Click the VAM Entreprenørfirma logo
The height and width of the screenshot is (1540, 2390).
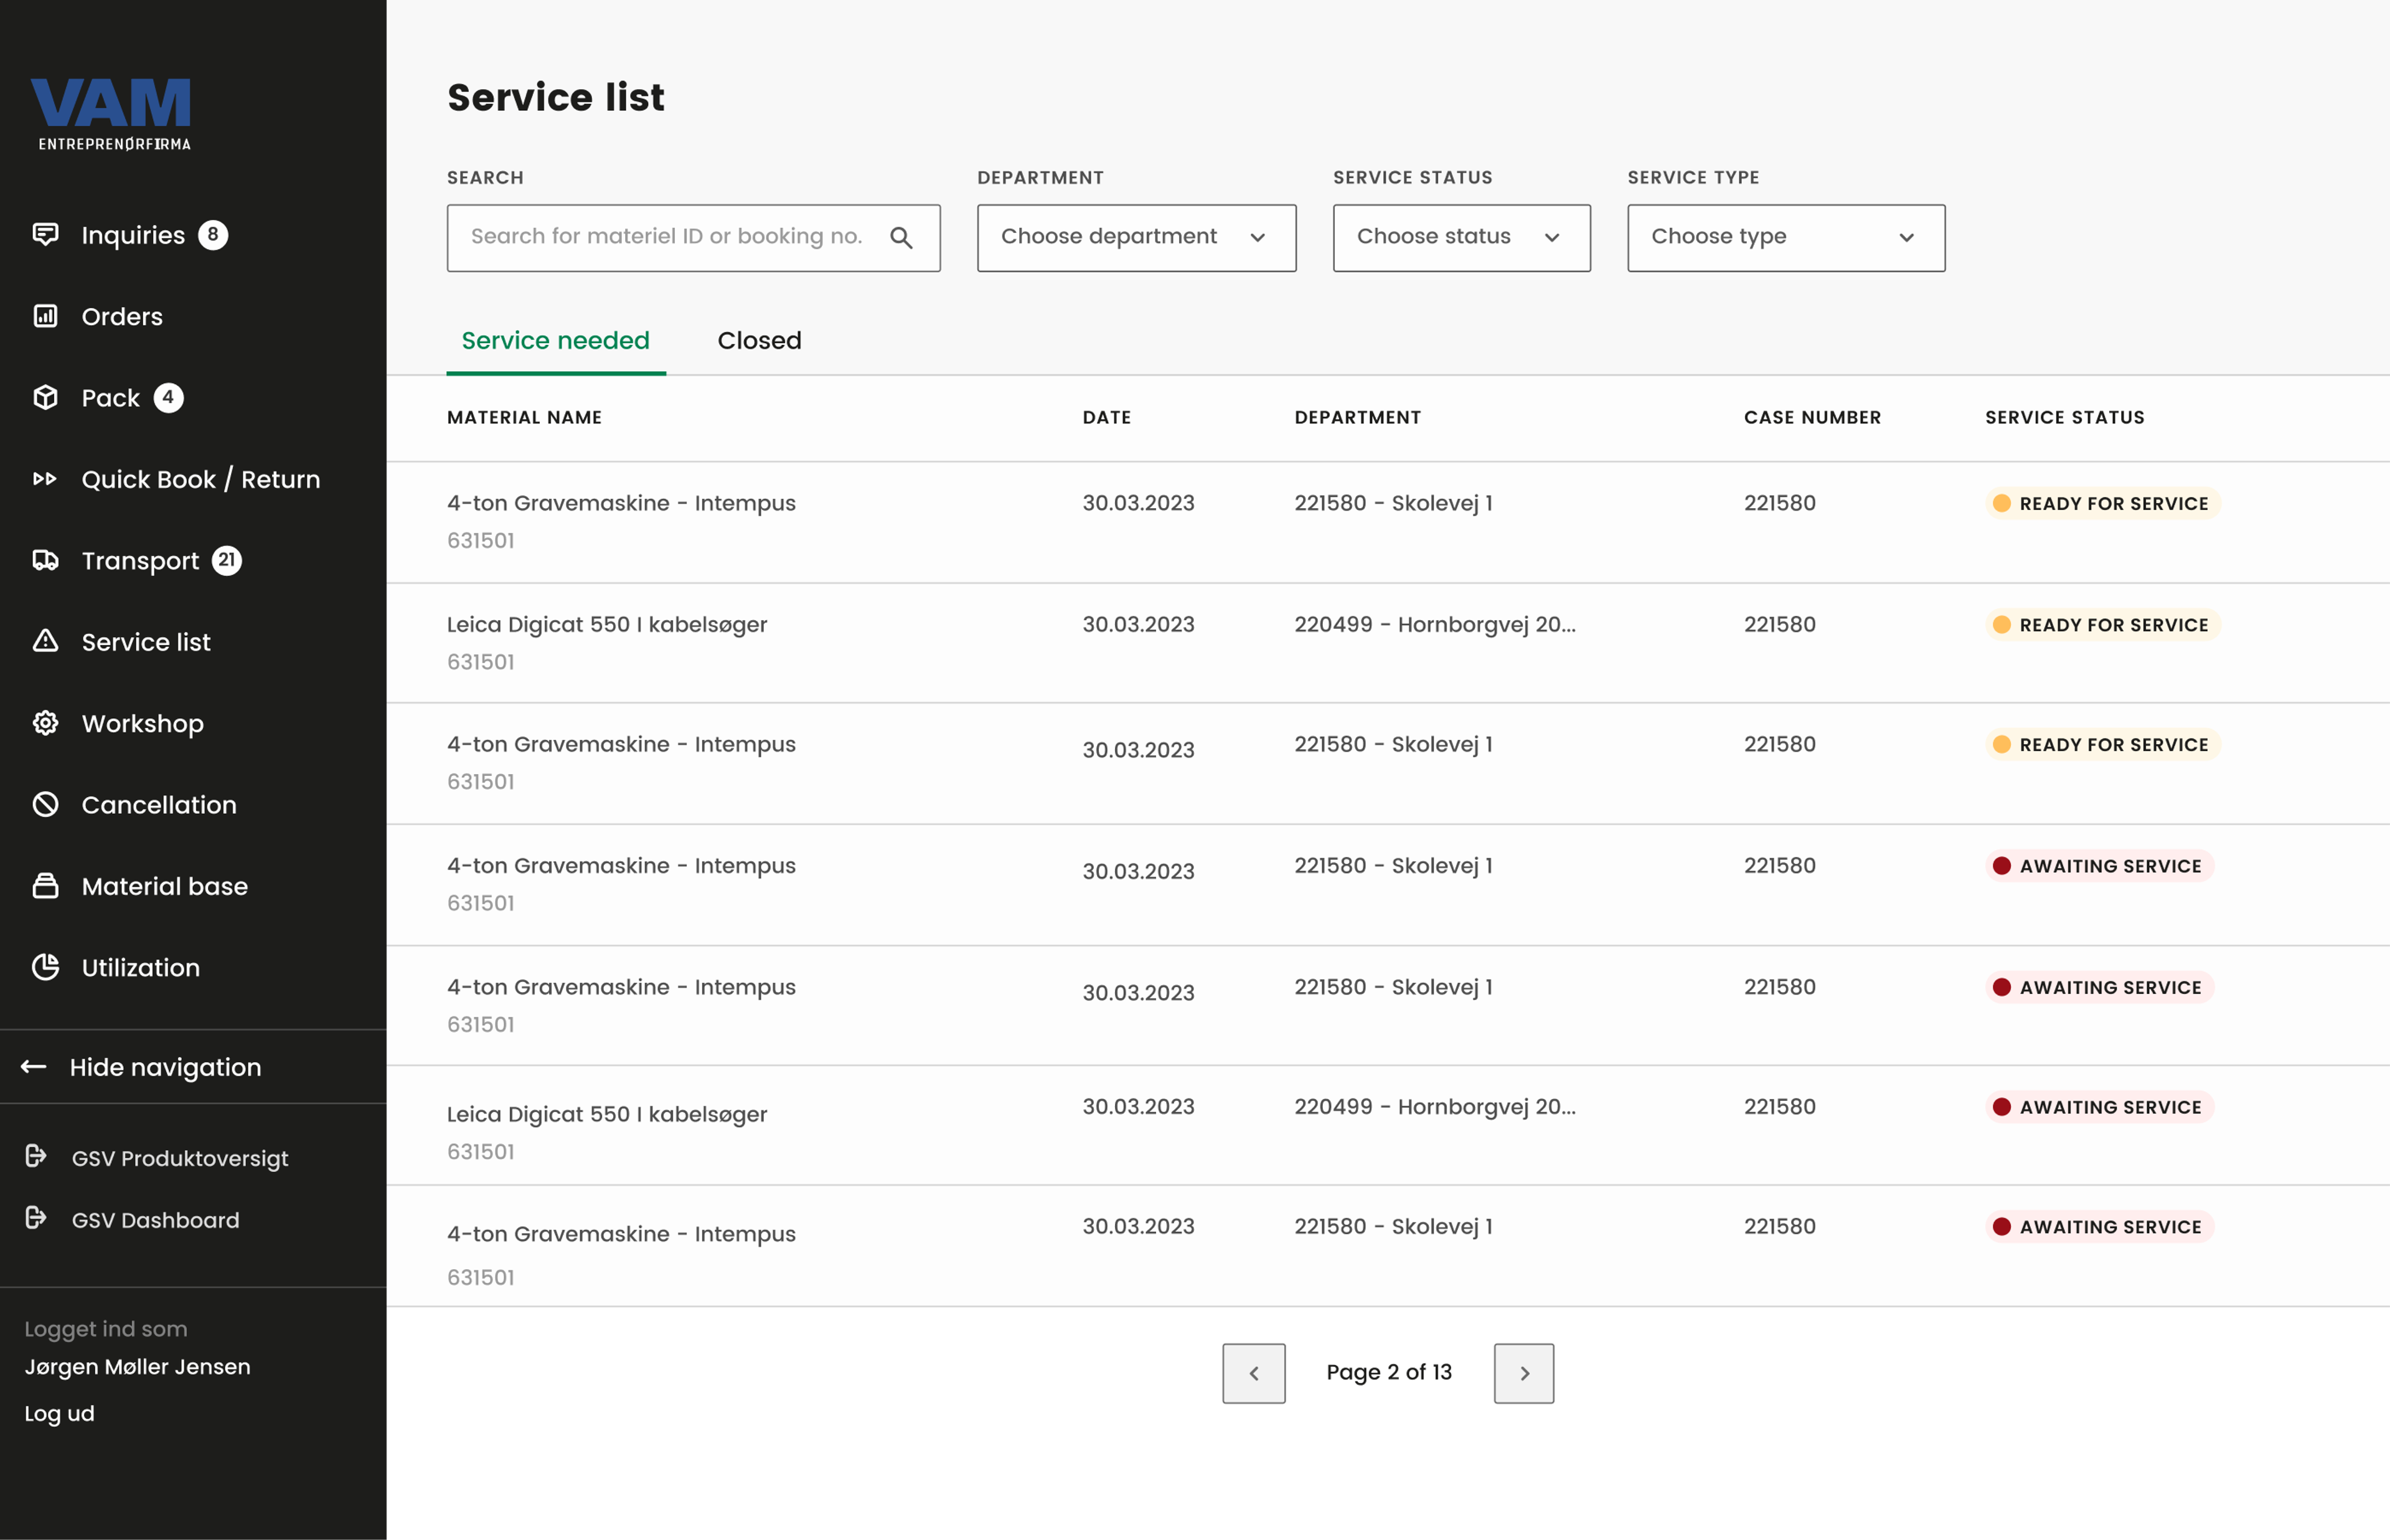pyautogui.click(x=112, y=115)
